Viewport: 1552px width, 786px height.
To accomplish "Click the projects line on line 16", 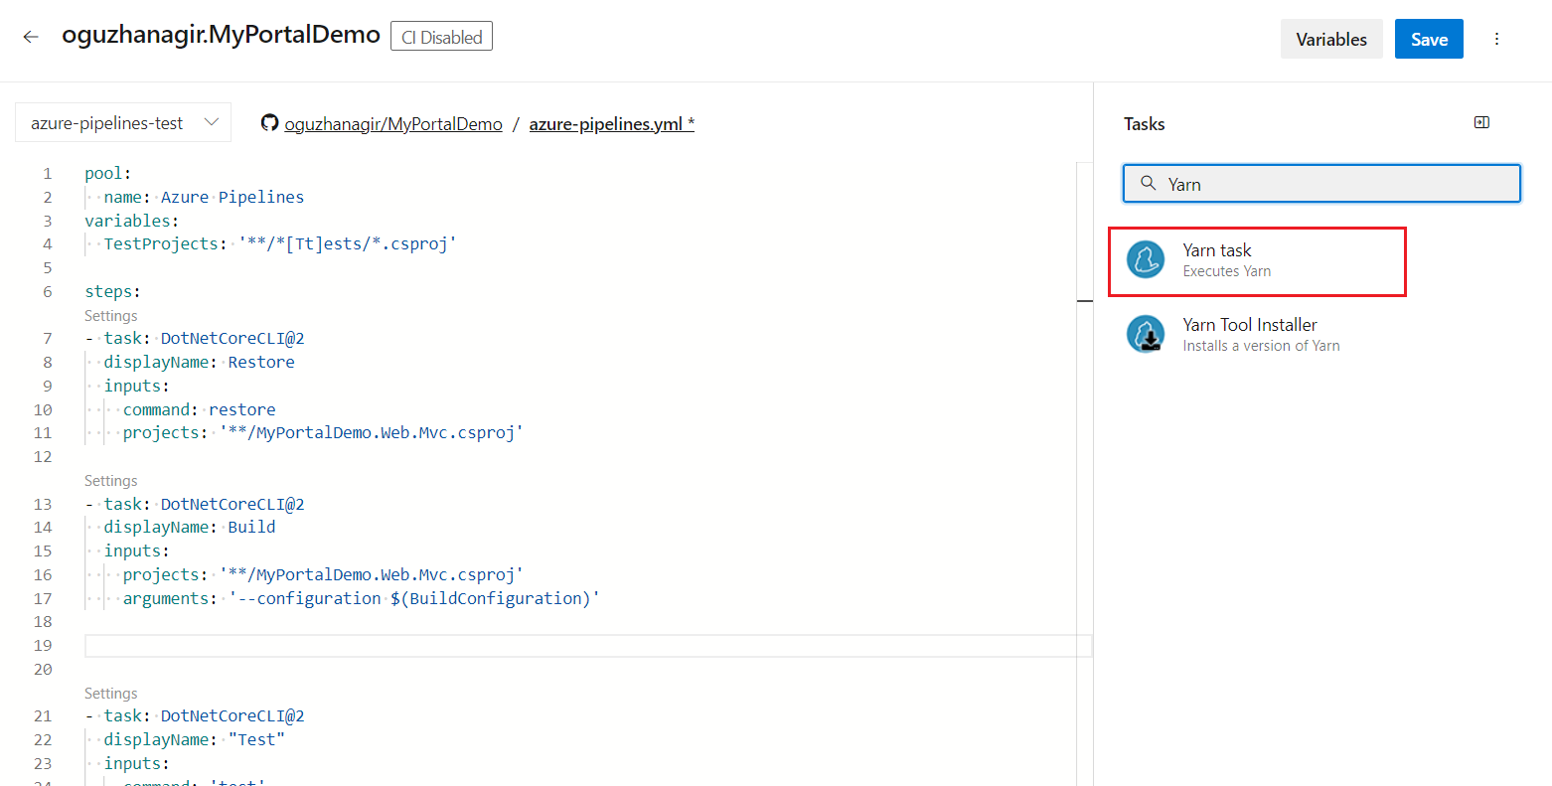I will click(x=323, y=575).
